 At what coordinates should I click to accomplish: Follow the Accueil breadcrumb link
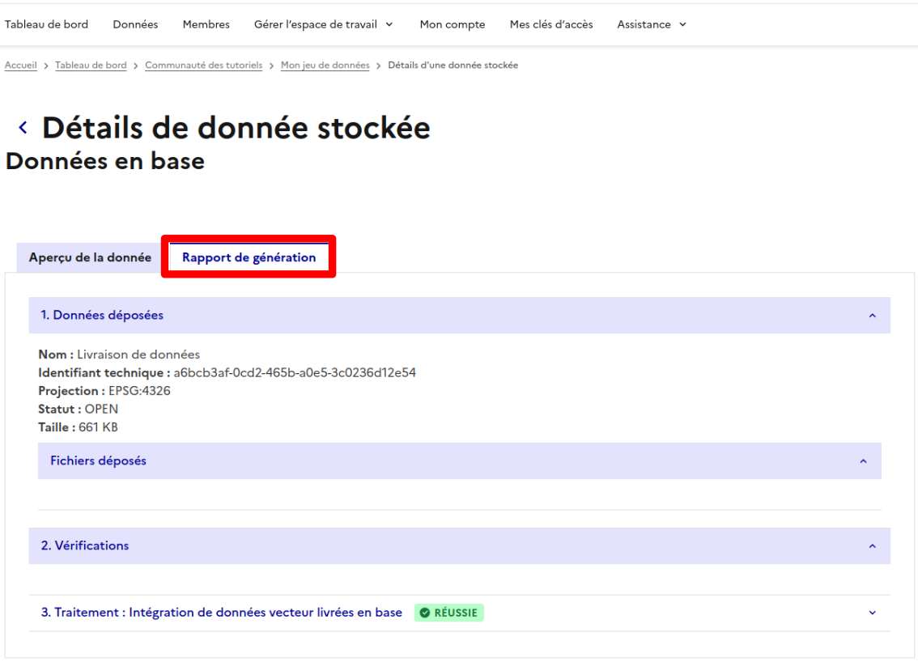coord(20,65)
